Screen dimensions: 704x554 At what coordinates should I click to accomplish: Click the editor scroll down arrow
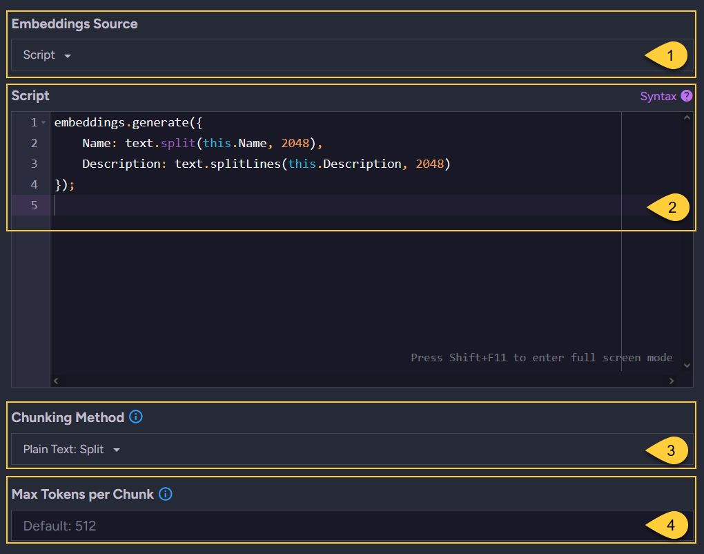(x=687, y=365)
